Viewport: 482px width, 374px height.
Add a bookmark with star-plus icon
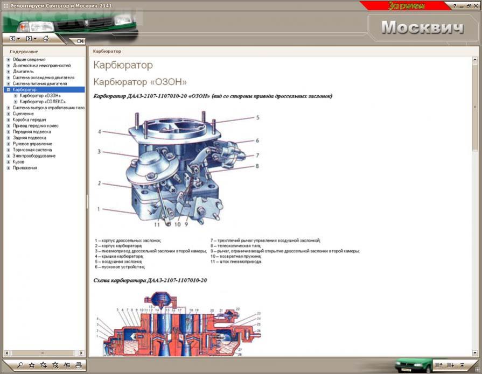tap(43, 365)
